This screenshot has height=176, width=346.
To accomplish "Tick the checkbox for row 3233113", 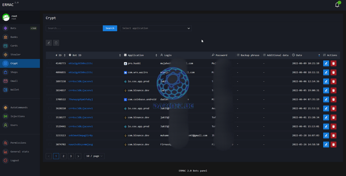I will [50, 136].
